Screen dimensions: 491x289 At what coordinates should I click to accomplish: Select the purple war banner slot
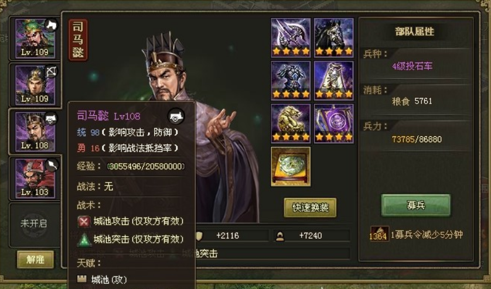pyautogui.click(x=334, y=123)
